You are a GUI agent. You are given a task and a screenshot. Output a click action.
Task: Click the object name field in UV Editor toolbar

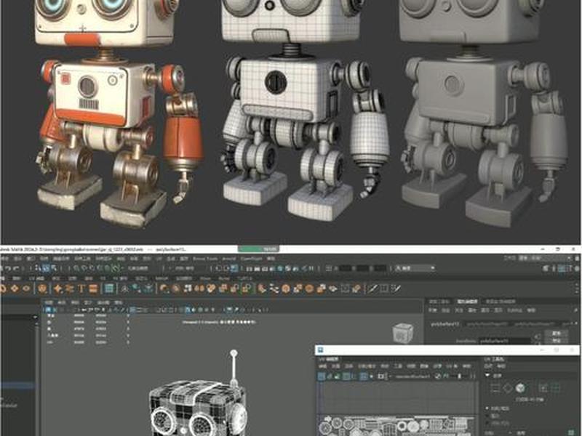pyautogui.click(x=413, y=376)
